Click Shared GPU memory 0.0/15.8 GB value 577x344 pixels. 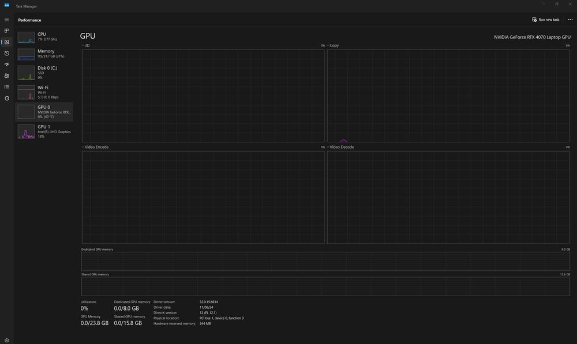pyautogui.click(x=128, y=323)
